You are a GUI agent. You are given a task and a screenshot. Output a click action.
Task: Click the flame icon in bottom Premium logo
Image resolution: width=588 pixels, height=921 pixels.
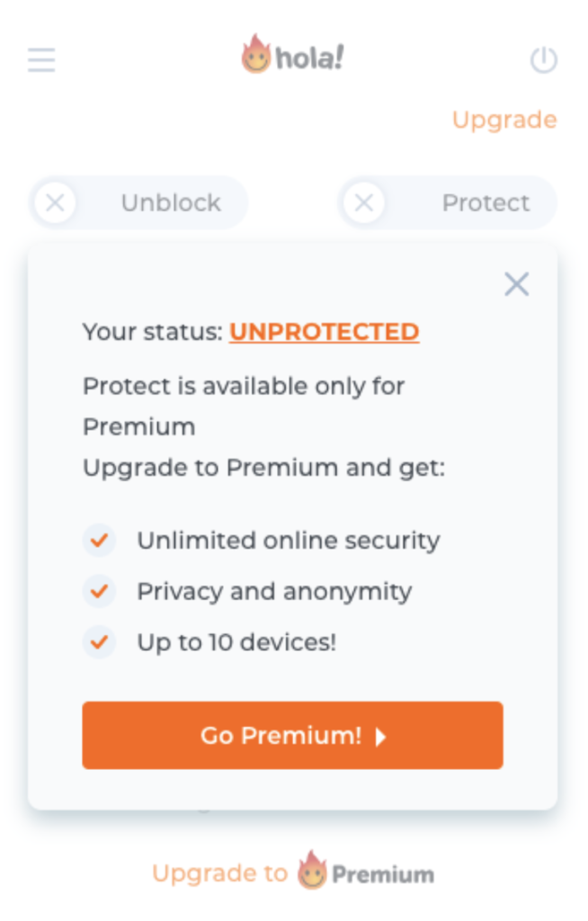point(311,871)
